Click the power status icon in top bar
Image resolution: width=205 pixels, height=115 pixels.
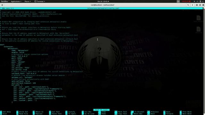200,1
